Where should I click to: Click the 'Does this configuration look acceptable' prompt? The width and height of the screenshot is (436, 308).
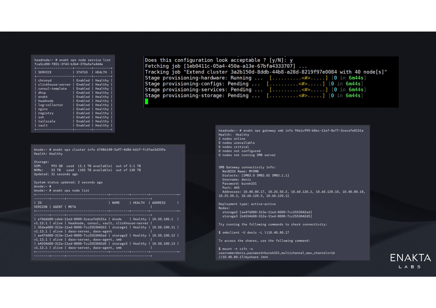[x=219, y=60]
